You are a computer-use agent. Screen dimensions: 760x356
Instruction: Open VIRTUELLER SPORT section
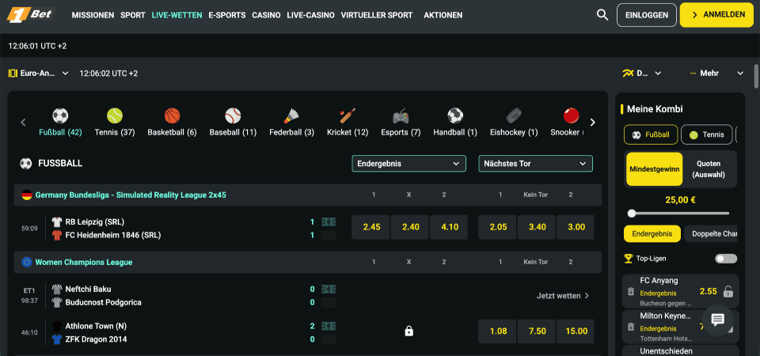click(x=377, y=15)
